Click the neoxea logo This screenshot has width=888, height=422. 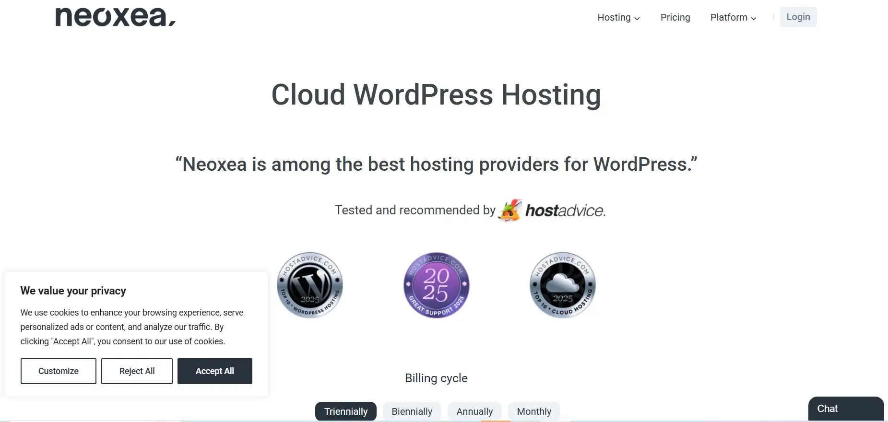tap(116, 17)
